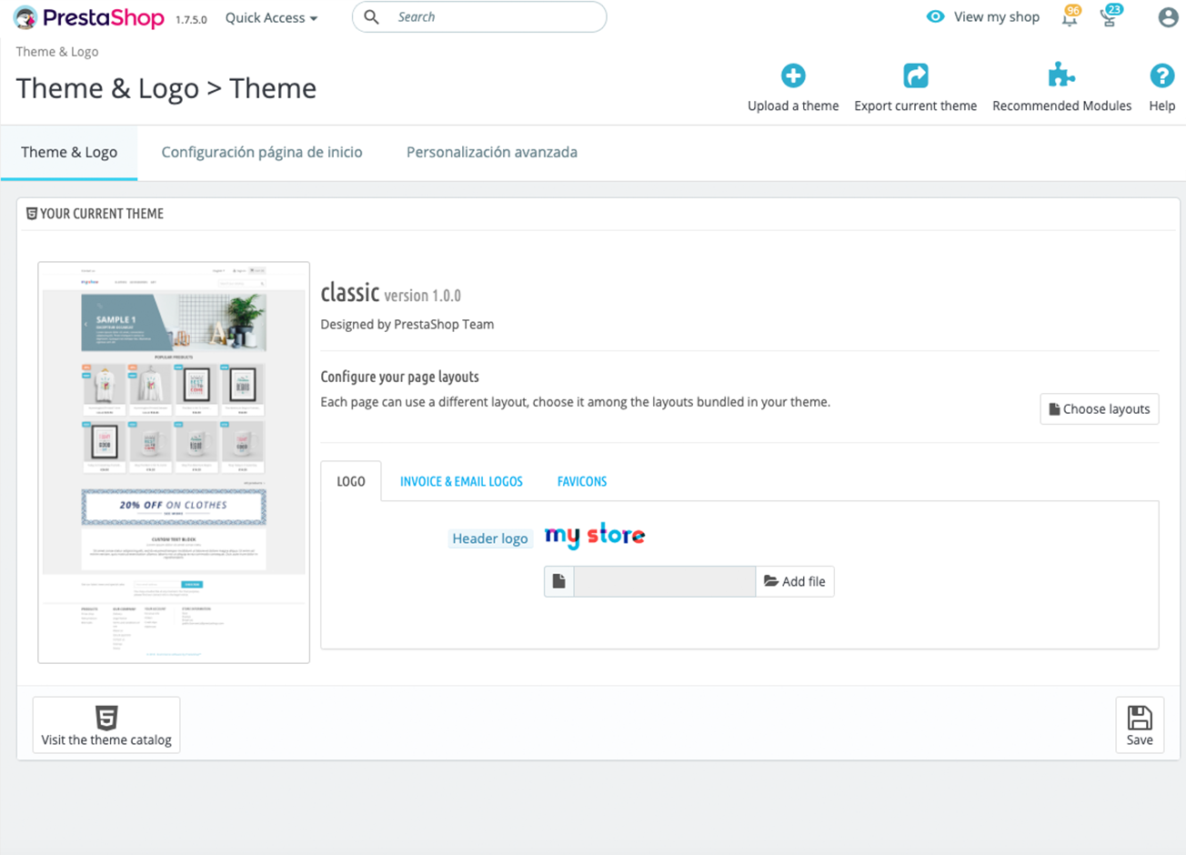1186x855 pixels.
Task: Click the classic theme preview thumbnail
Action: coord(174,462)
